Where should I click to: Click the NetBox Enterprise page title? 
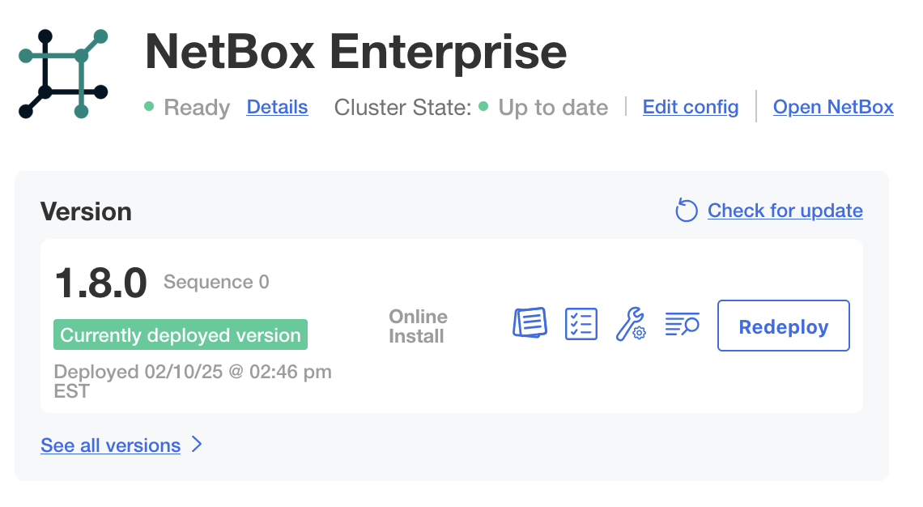355,52
